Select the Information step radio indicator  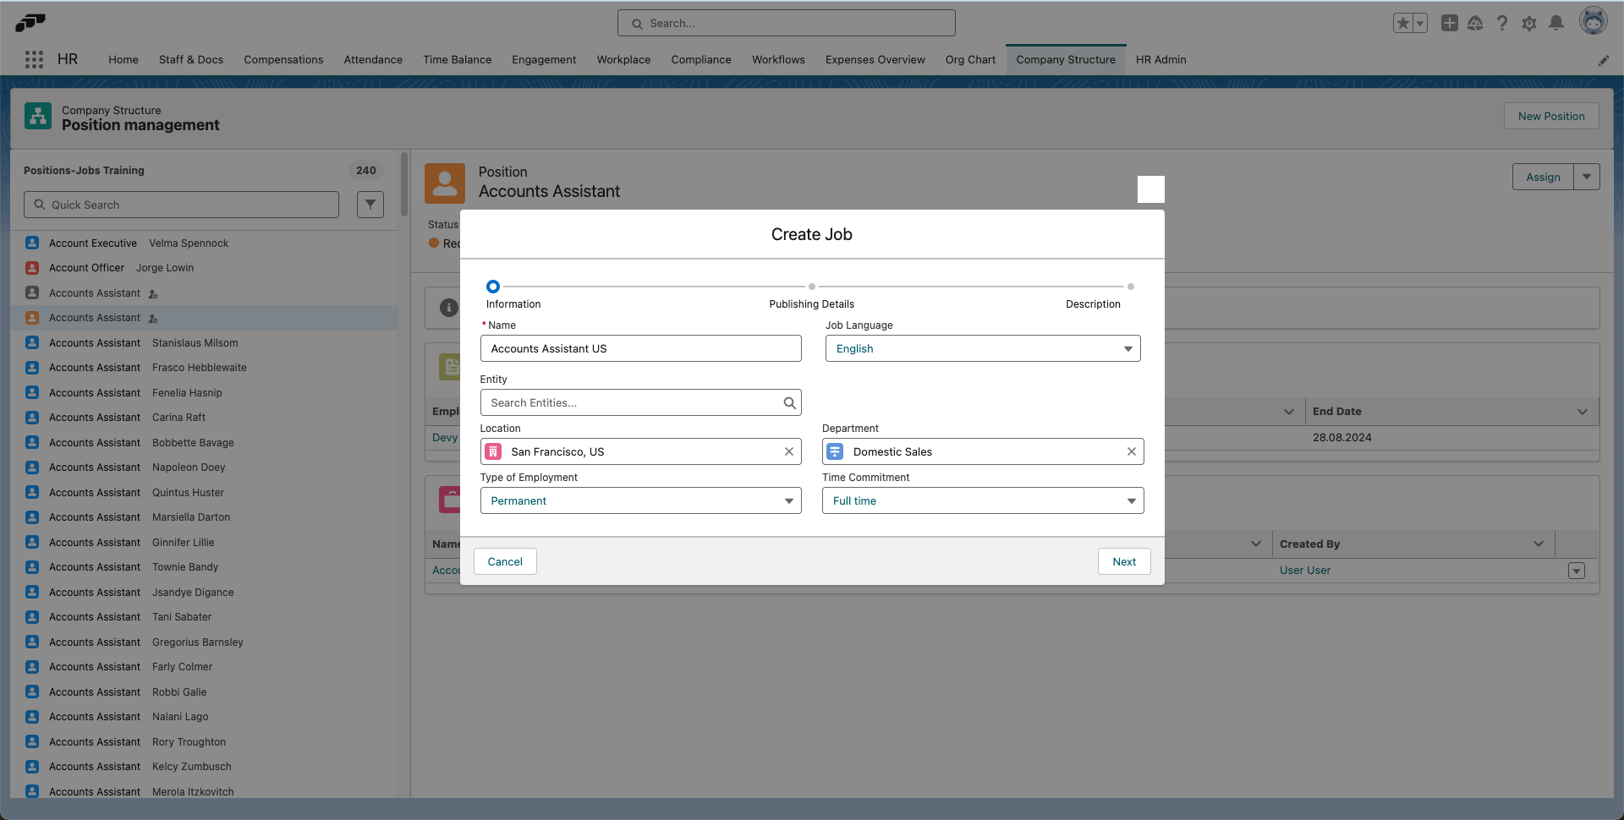click(493, 287)
